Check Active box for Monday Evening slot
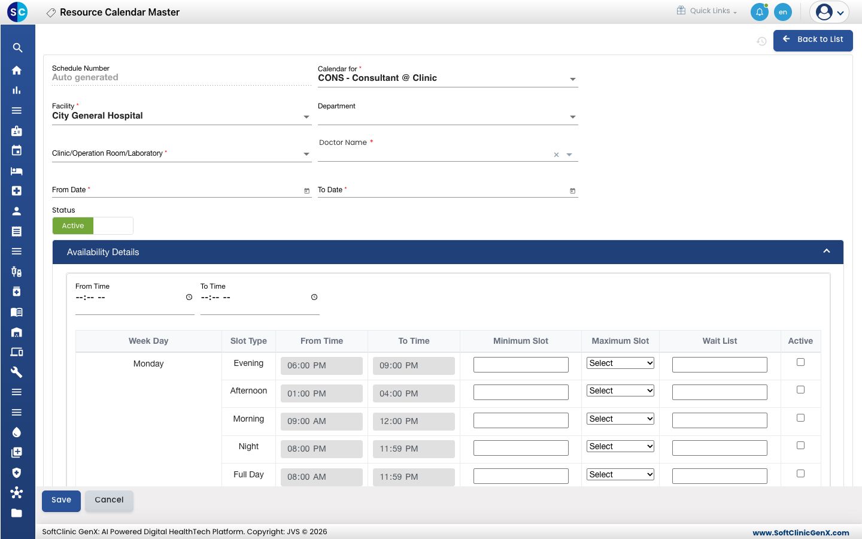 [800, 362]
